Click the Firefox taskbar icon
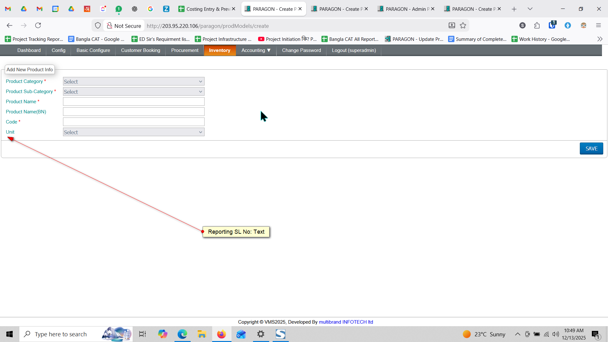This screenshot has height=342, width=608. click(x=221, y=334)
